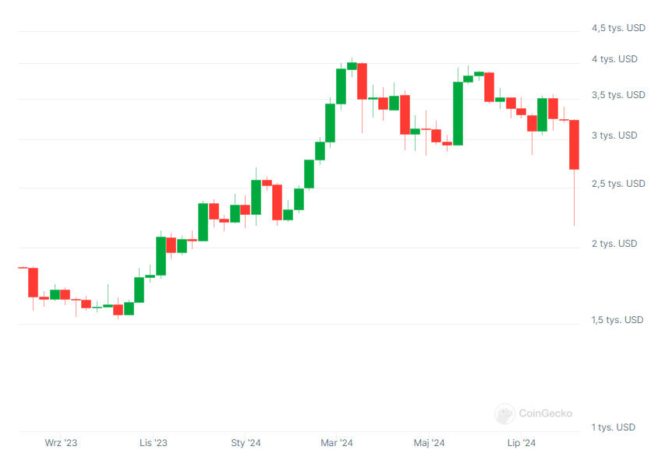
Task: Select the Wrz '23 date label
Action: (x=61, y=443)
